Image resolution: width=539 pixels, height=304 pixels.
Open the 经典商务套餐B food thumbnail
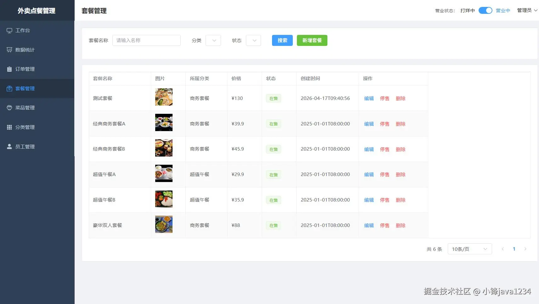[x=164, y=148]
